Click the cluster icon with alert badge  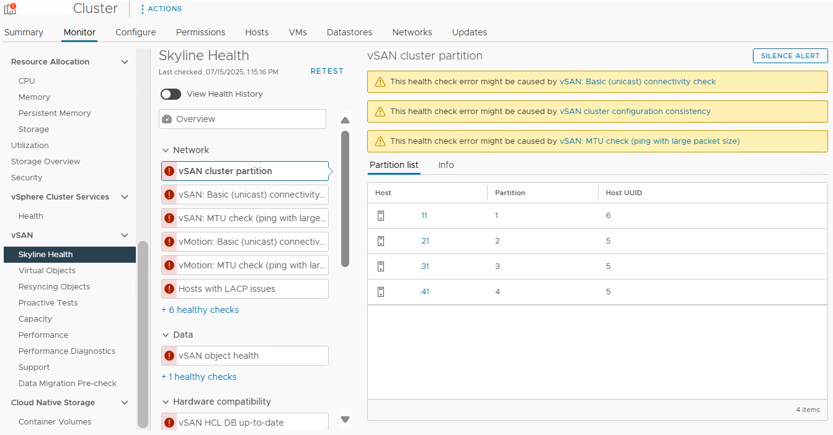tap(10, 9)
